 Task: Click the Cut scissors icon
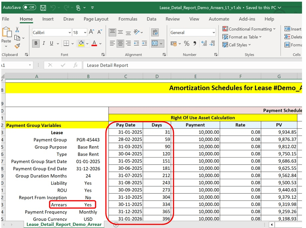17,30
